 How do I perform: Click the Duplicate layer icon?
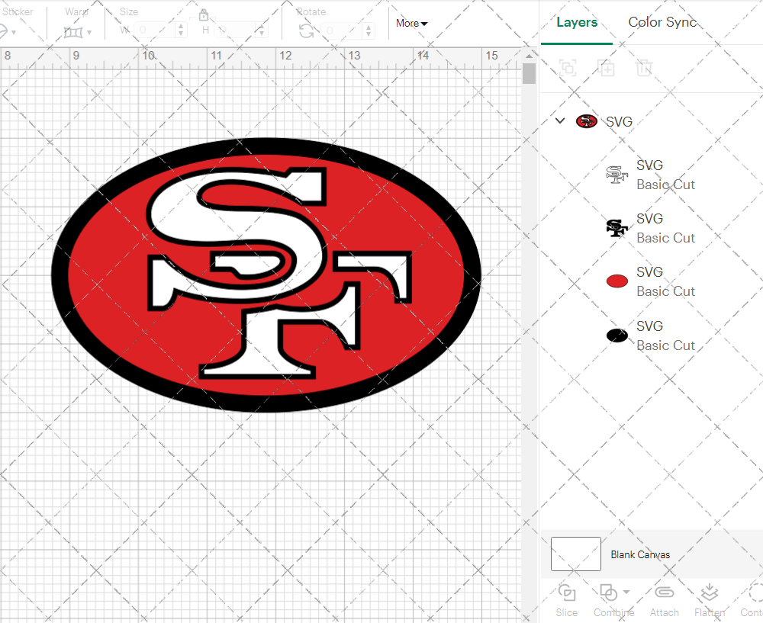[607, 68]
